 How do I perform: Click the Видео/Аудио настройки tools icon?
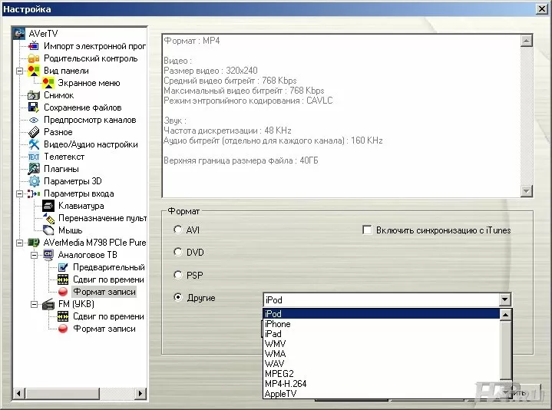[x=34, y=144]
